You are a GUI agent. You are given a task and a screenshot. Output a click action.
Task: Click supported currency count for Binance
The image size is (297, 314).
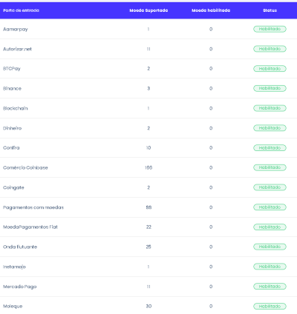click(x=148, y=88)
